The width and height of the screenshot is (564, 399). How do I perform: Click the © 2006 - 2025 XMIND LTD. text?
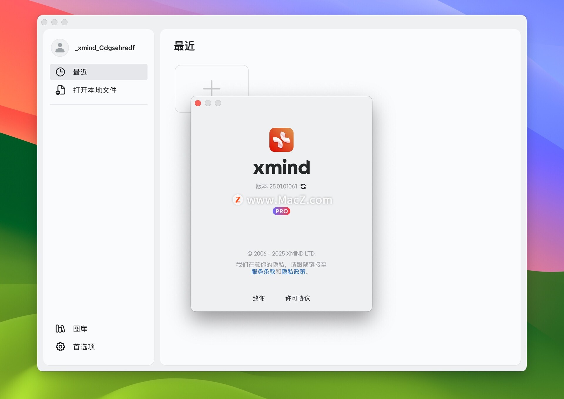281,253
